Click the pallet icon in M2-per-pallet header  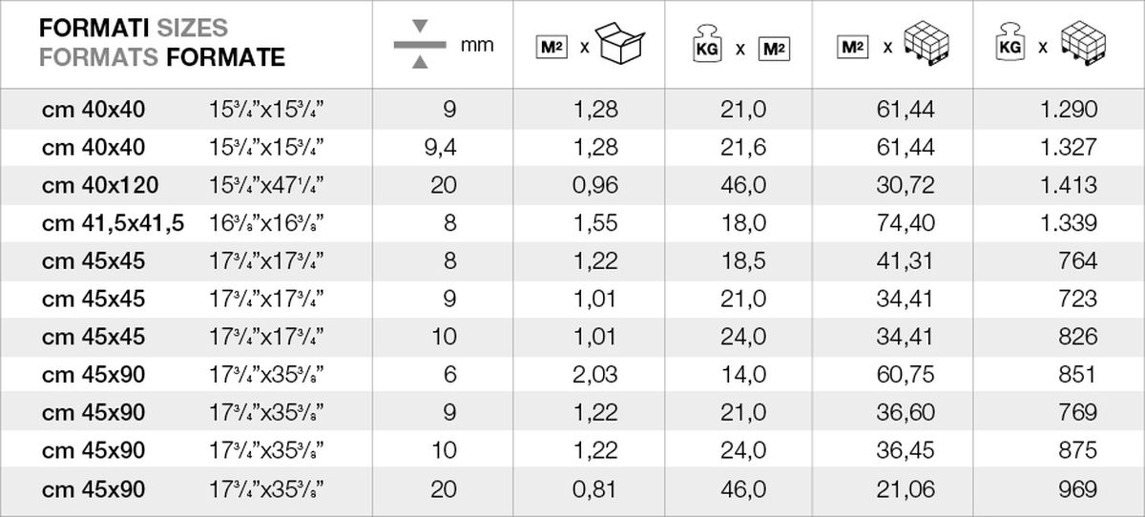(x=926, y=43)
